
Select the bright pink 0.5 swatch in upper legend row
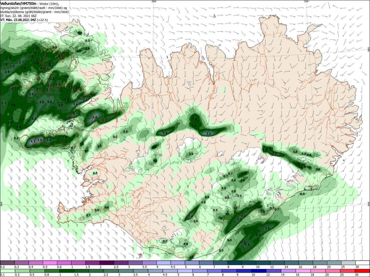click(50, 263)
